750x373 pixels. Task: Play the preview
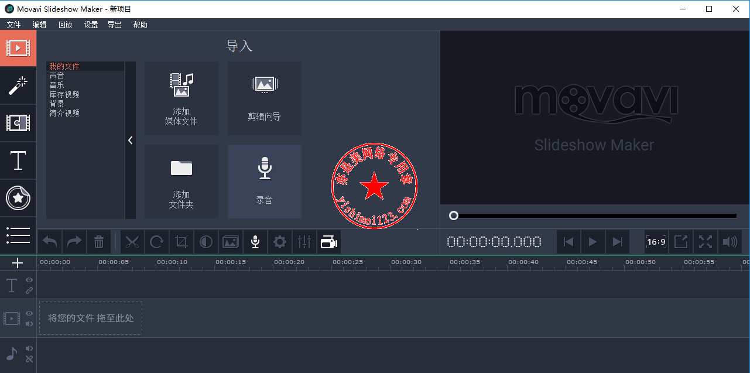[x=593, y=242]
